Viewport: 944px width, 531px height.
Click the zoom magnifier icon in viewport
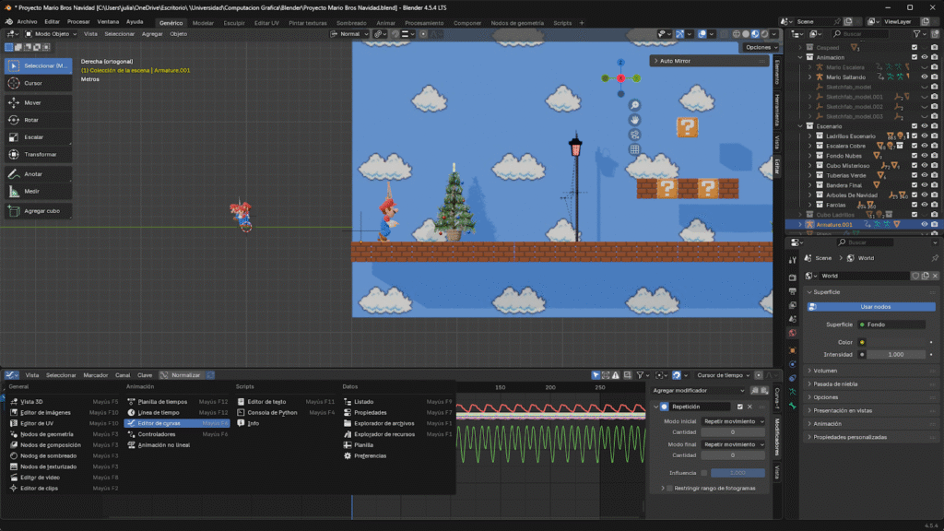[x=635, y=105]
